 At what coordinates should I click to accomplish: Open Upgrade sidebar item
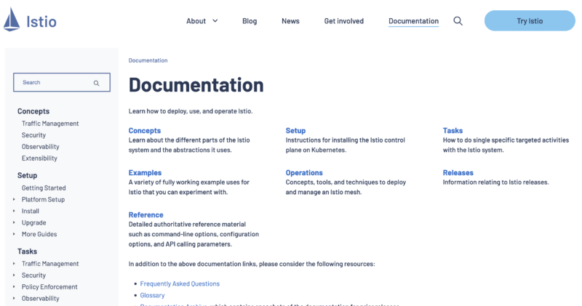point(33,222)
